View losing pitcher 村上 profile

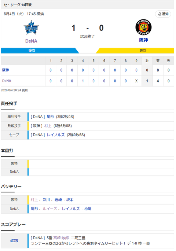coord(48,126)
